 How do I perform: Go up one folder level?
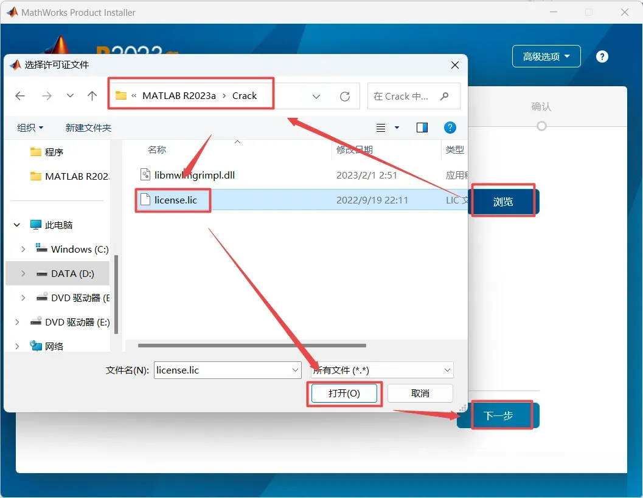point(92,96)
